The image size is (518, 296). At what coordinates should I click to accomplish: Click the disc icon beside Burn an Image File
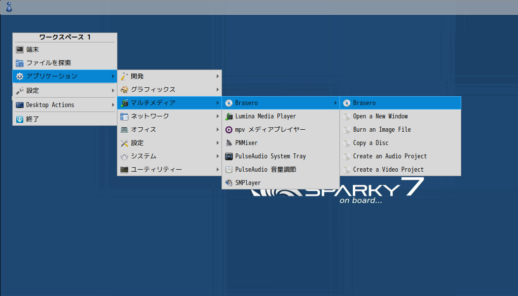[346, 129]
